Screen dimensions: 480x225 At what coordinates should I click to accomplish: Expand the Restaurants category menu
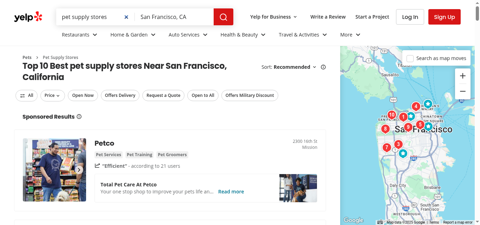(79, 35)
